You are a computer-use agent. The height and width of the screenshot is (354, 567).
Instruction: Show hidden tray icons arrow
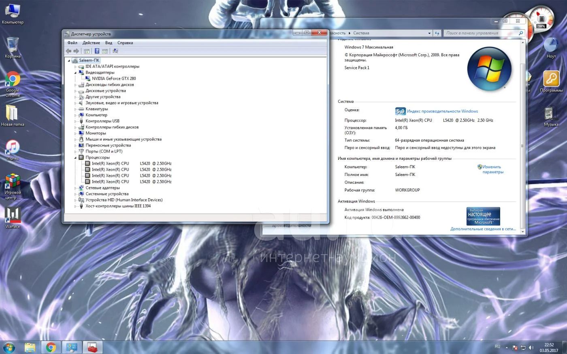(506, 348)
